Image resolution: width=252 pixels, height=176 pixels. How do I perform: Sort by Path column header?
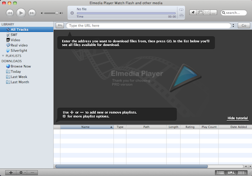[x=146, y=127]
